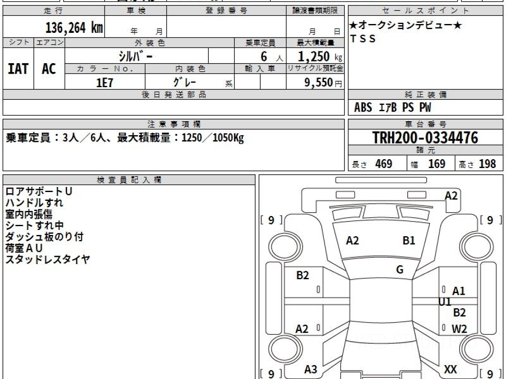Screen dimensions: 506x379
Task: Click the XX mark on the diagram
Action: tap(451, 370)
